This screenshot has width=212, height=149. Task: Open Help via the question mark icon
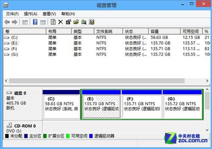click(35, 22)
